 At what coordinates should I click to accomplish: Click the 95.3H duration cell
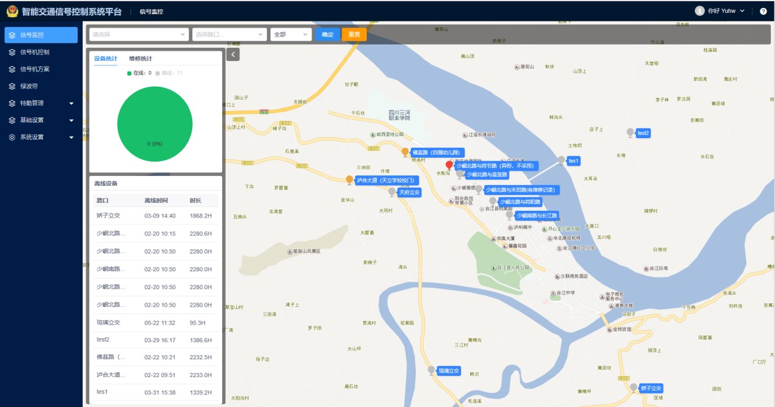[x=198, y=322]
